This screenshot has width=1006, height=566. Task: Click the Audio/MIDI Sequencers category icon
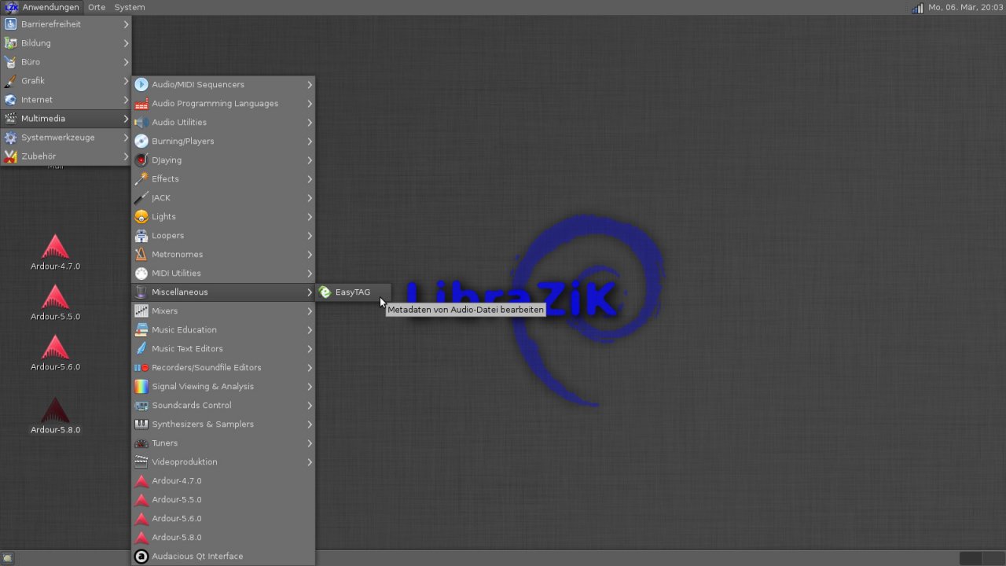click(x=141, y=84)
